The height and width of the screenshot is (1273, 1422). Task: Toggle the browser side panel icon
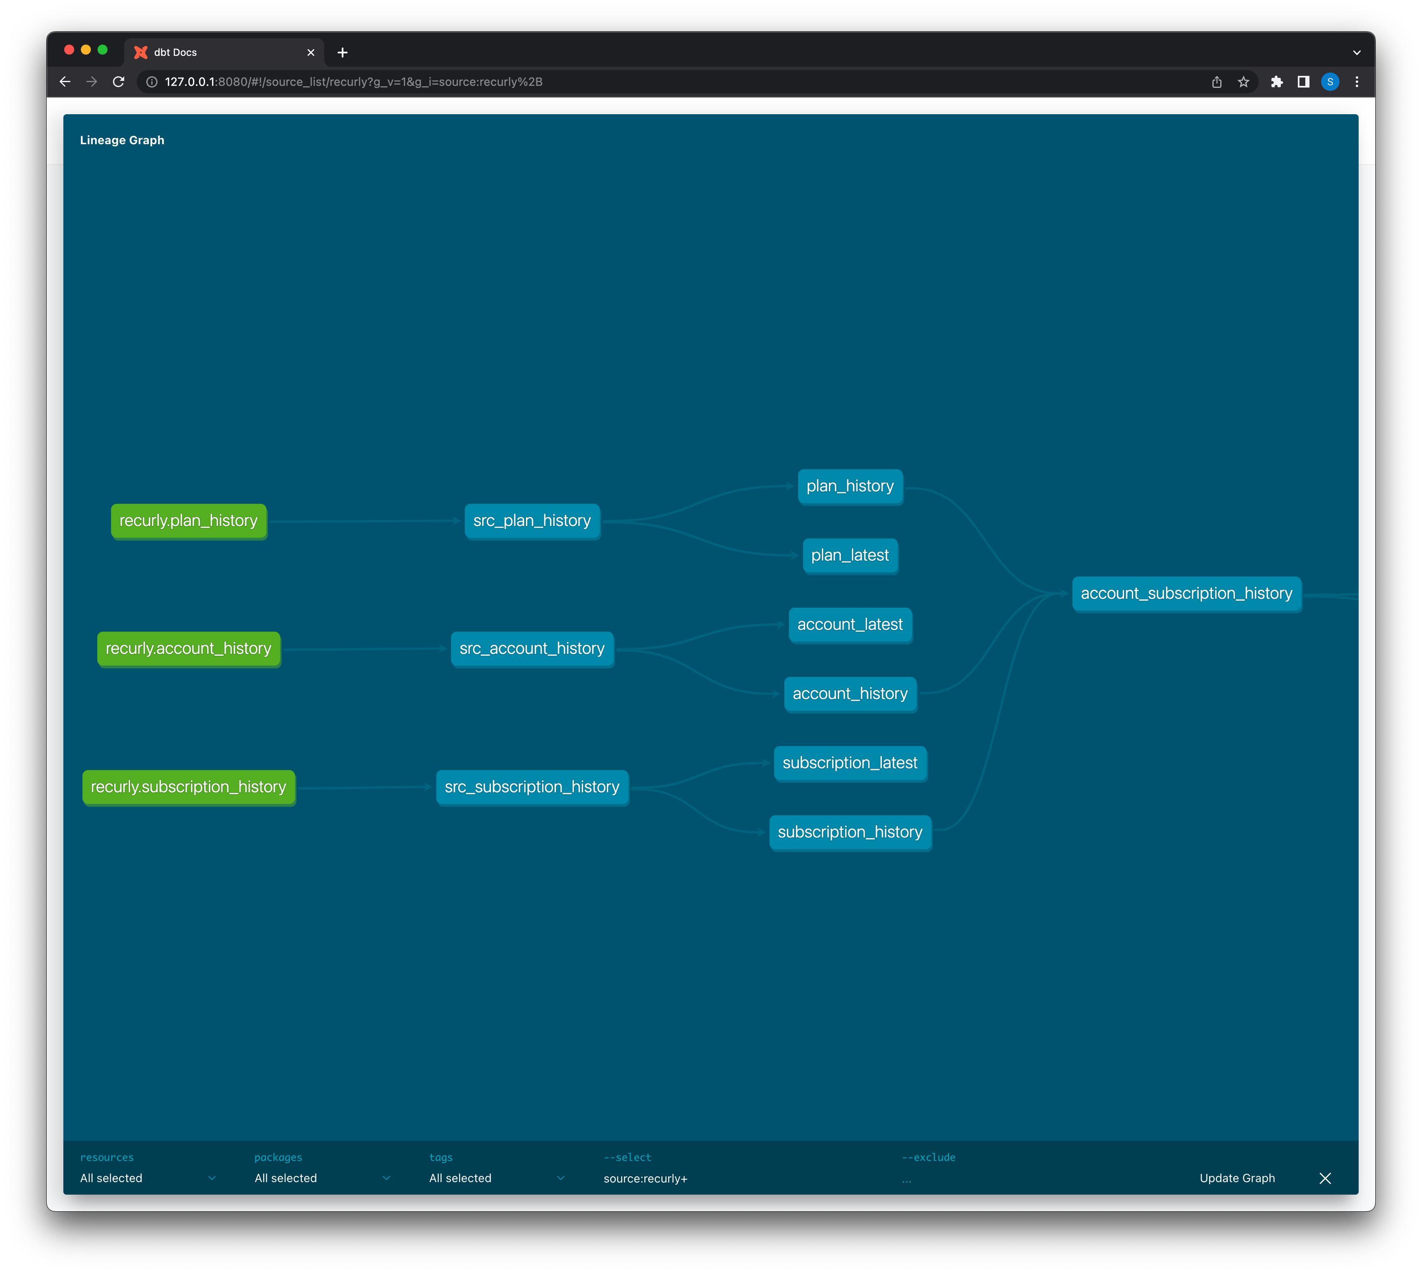click(x=1303, y=82)
